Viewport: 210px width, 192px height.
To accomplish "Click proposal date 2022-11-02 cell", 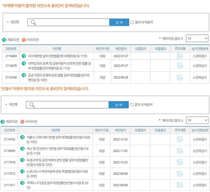I will click(120, 151).
